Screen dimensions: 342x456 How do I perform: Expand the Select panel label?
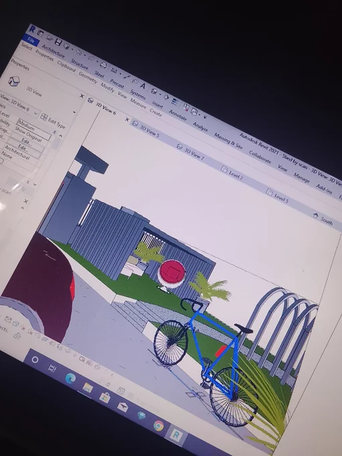[x=27, y=46]
